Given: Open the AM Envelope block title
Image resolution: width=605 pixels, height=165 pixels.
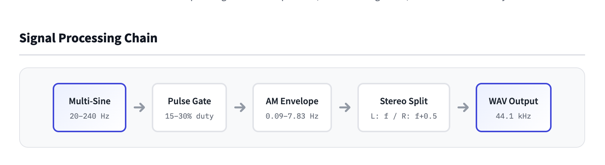Looking at the screenshot, I should click(292, 101).
